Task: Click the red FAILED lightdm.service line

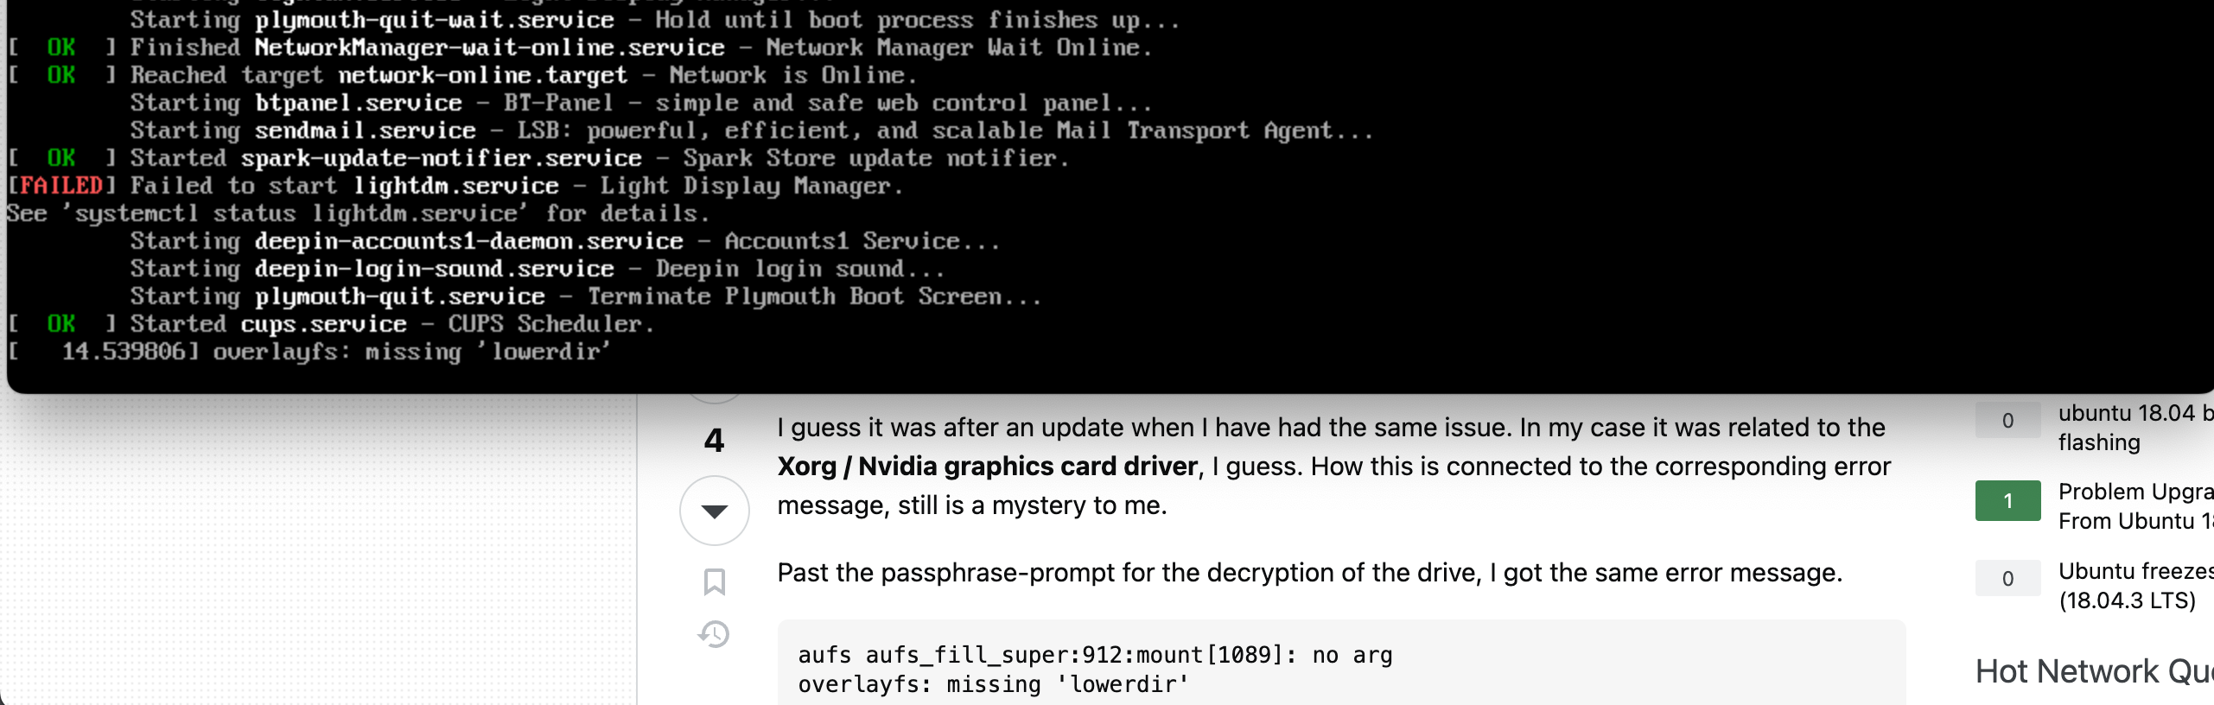Action: click(x=455, y=186)
